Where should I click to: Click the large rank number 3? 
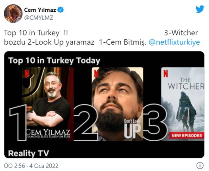155,122
